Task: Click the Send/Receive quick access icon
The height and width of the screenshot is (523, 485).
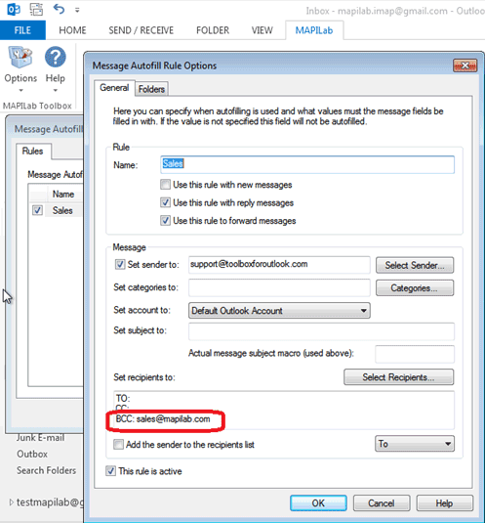Action: [x=36, y=9]
